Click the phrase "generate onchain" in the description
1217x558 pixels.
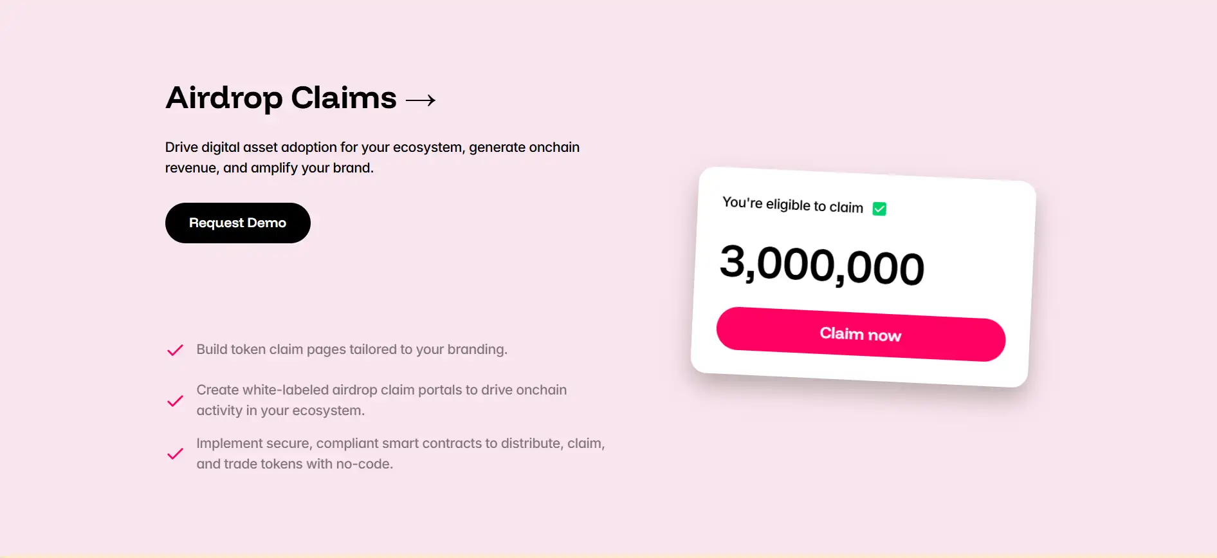pos(524,147)
